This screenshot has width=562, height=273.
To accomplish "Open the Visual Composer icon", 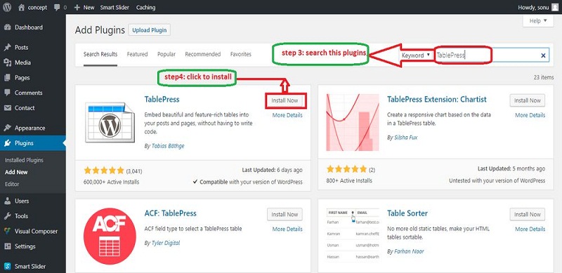I will [8, 231].
